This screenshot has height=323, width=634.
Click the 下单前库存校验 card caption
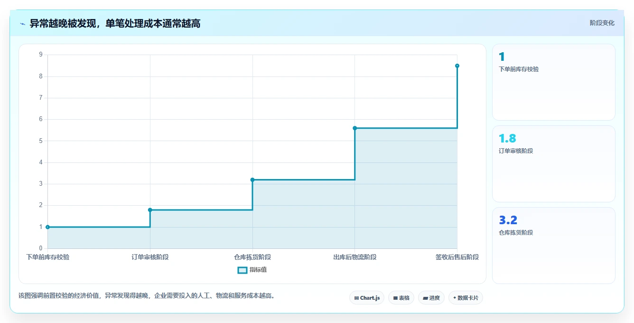pos(519,69)
